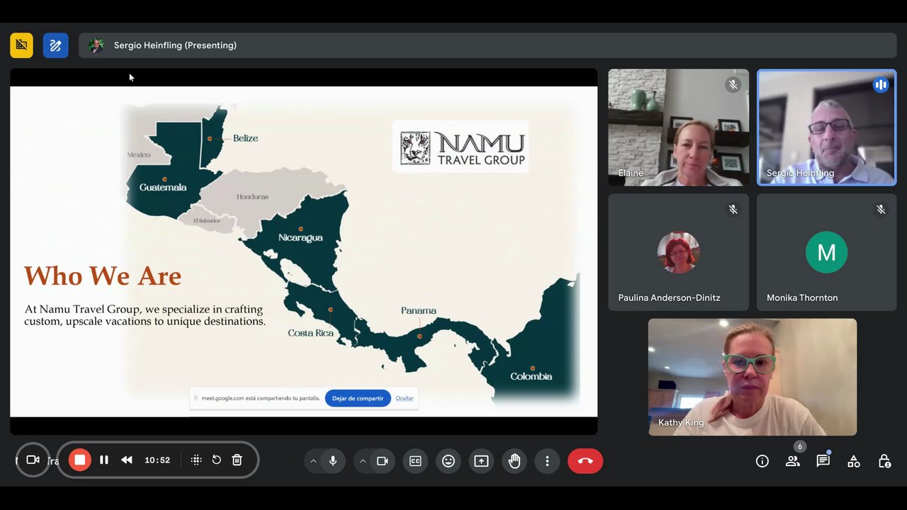Image resolution: width=907 pixels, height=510 pixels.
Task: Click the Honduras label on map
Action: coord(252,197)
